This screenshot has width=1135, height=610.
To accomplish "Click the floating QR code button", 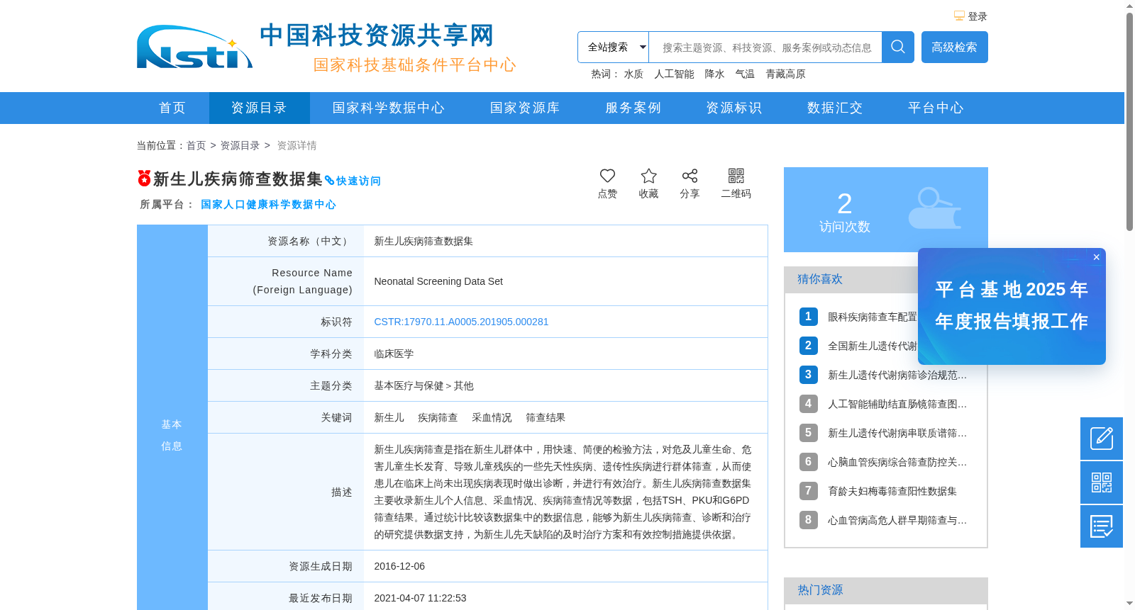I will tap(1102, 482).
